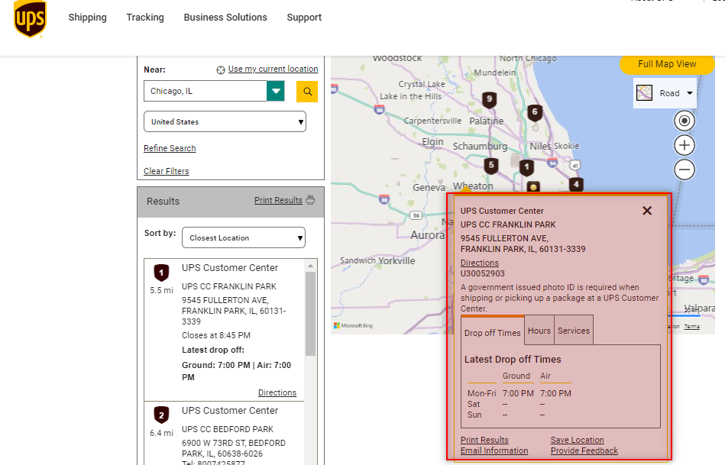725x465 pixels.
Task: Click Directions link in Franklin Park result
Action: [x=277, y=392]
